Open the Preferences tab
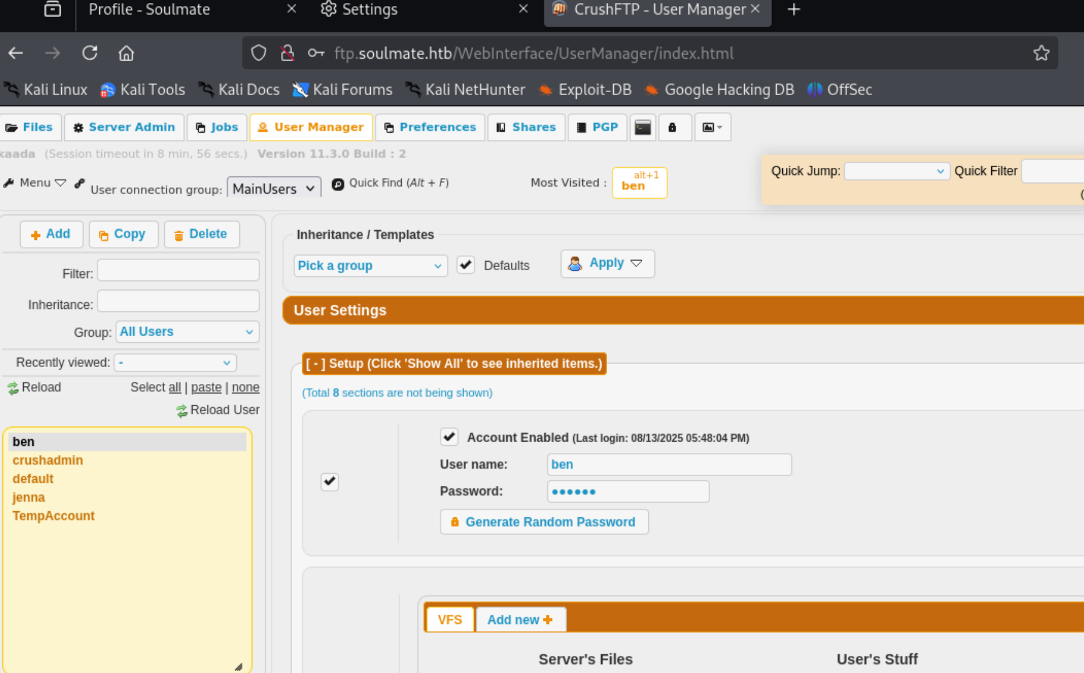The image size is (1084, 673). point(430,127)
